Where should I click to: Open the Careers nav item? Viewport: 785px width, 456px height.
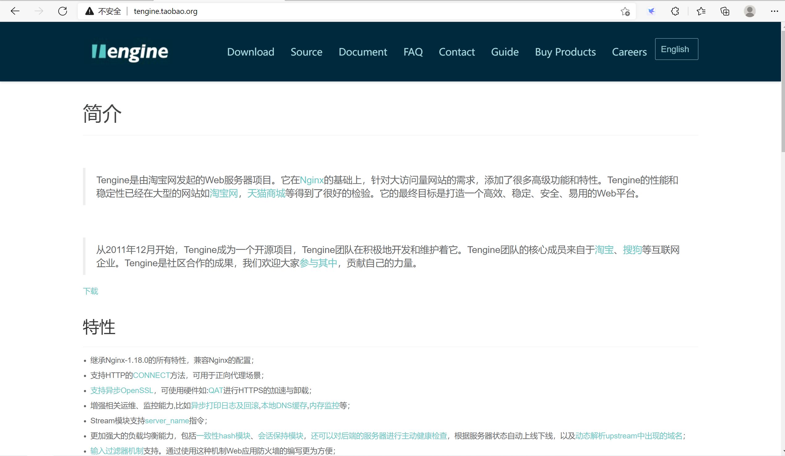pos(629,52)
